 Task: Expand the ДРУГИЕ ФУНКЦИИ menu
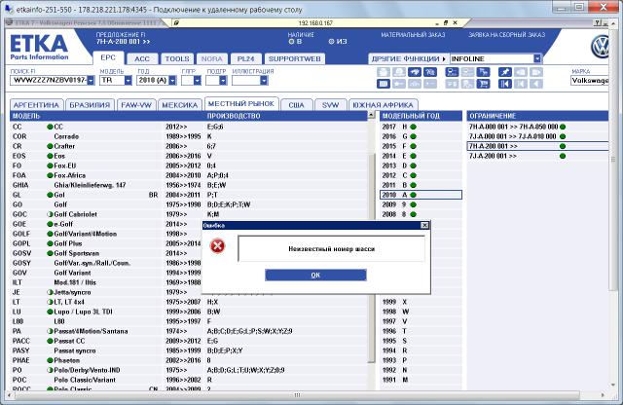(x=409, y=58)
